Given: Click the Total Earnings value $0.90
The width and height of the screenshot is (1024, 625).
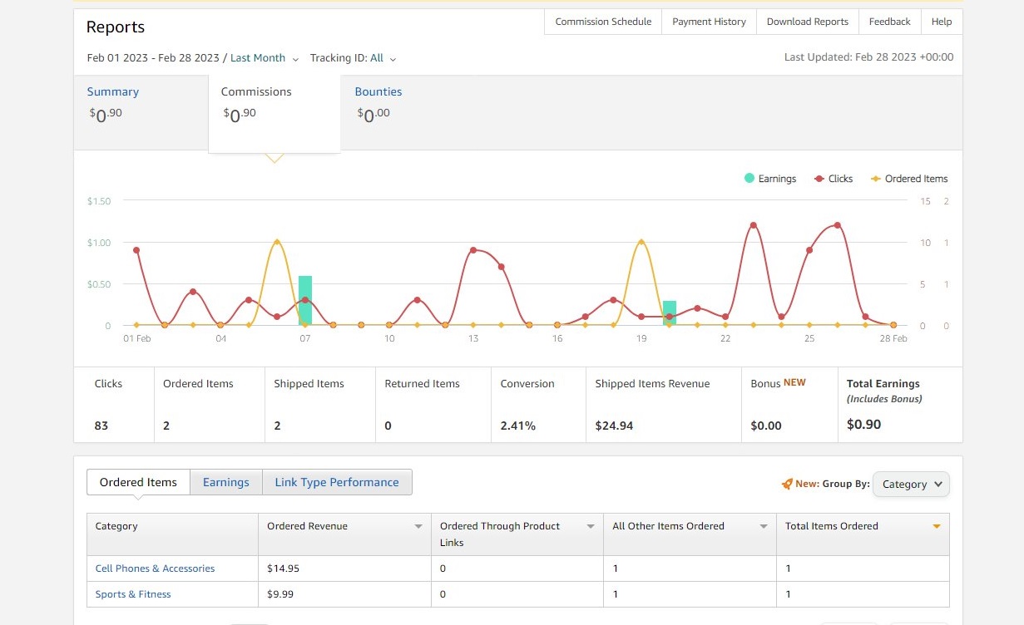Looking at the screenshot, I should 863,425.
